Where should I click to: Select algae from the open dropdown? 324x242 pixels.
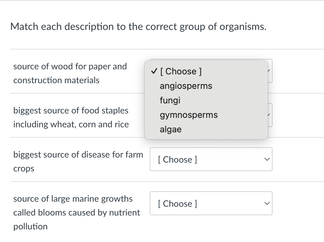point(171,129)
